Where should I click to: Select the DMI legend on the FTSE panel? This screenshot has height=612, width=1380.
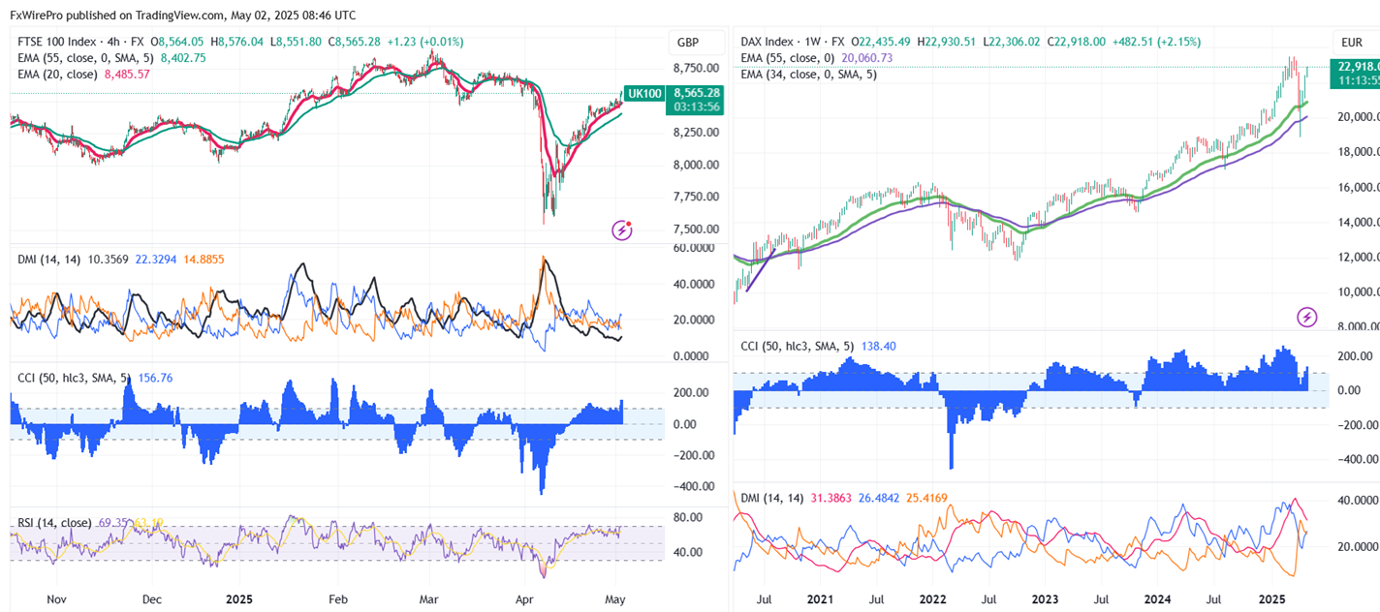(44, 259)
